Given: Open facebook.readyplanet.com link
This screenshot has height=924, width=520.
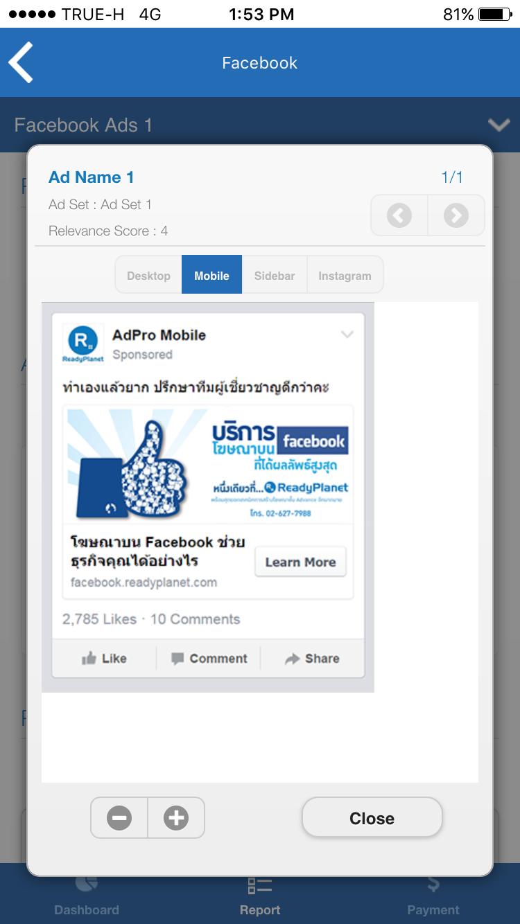Looking at the screenshot, I should [x=144, y=582].
